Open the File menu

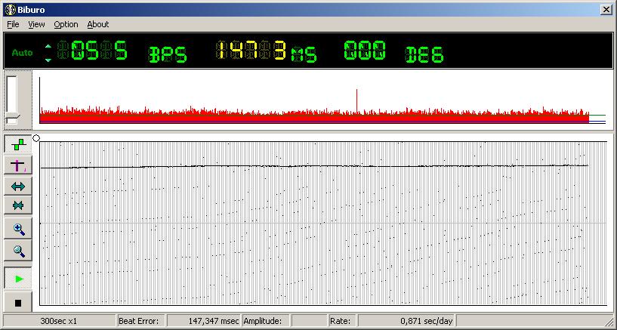click(x=13, y=24)
